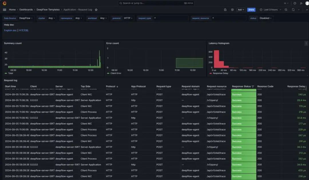Toggle the Response Delay legend item
The height and width of the screenshot is (180, 309).
coord(219,73)
